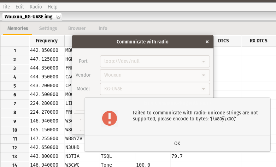
Task: Close the Communicate with radio dialog
Action: 207,42
